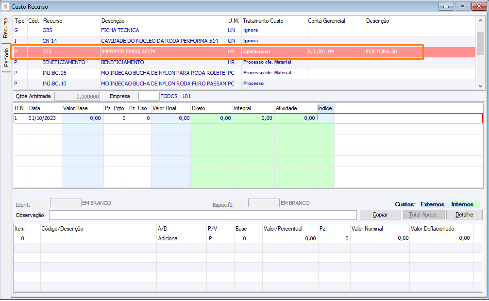Click the Cód. column header

click(x=34, y=21)
